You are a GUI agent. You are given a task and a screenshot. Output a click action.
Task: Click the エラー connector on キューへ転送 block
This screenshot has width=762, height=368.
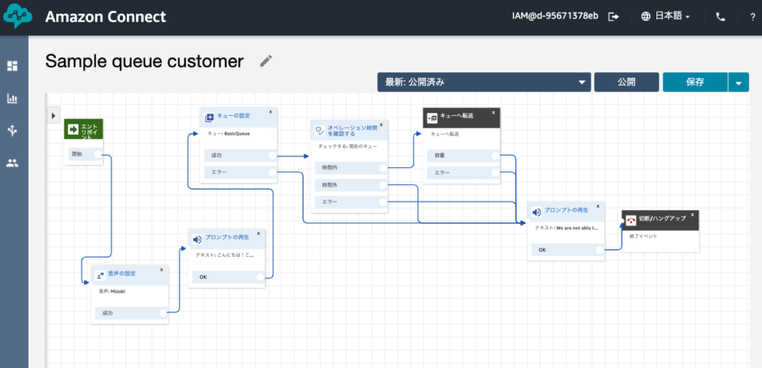(495, 172)
